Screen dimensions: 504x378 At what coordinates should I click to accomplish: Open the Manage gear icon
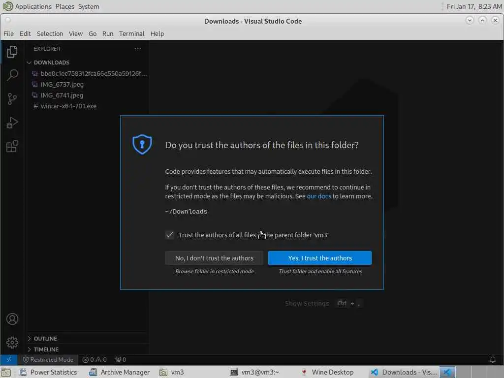[x=12, y=343]
